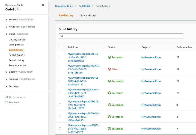Click the Succeeded check icon for build 13
Image resolution: width=196 pixels, height=135 pixels.
[x=109, y=57]
